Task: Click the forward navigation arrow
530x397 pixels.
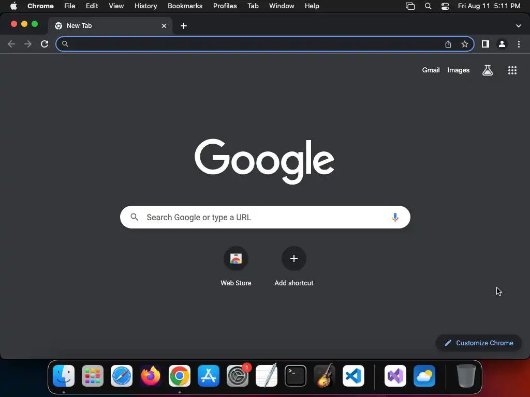Action: coord(28,44)
